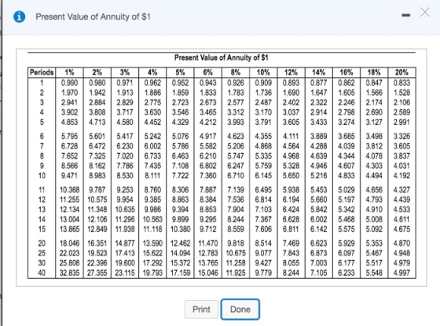The image size is (440, 326).
Task: Click value 2.487 for 3 periods at 10%
Action: (263, 103)
